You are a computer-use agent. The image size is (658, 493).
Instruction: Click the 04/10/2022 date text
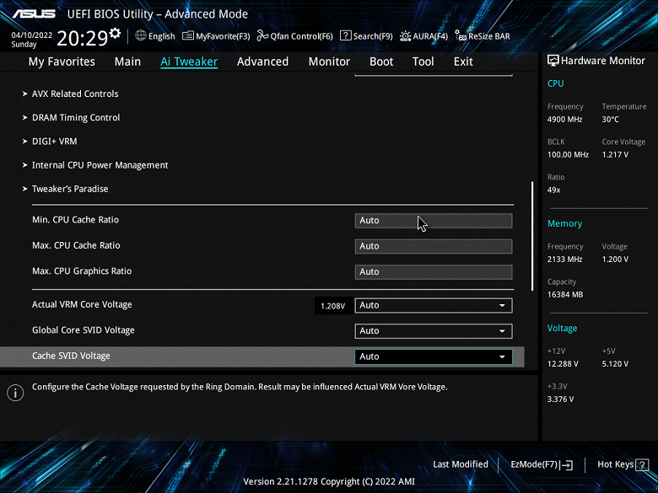32,35
